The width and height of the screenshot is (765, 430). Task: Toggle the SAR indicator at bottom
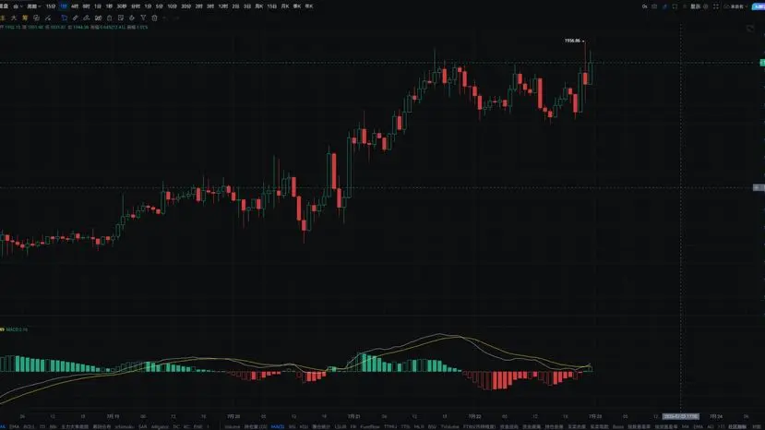(142, 426)
